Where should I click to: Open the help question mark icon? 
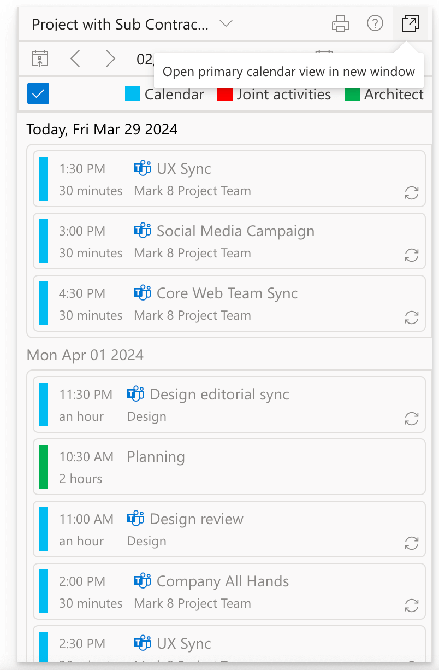pos(375,24)
